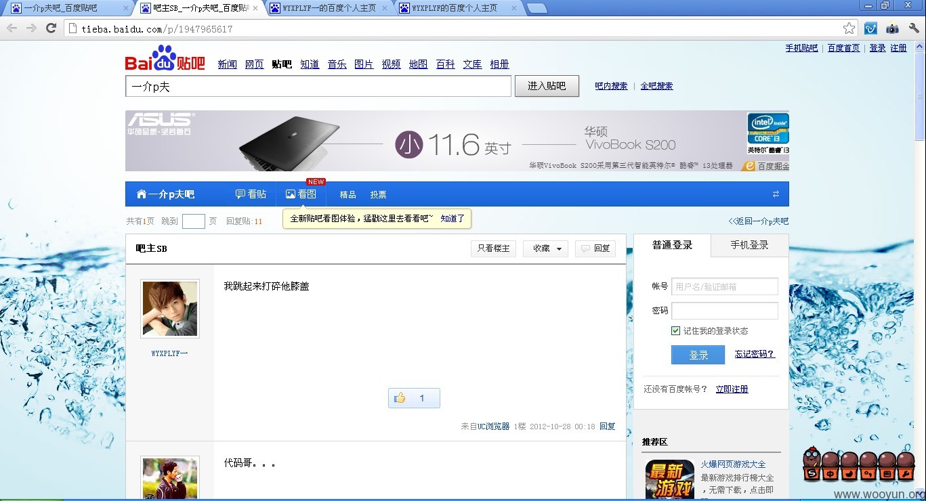Image resolution: width=926 pixels, height=501 pixels.
Task: Open 视频 link in top navigation
Action: tap(391, 64)
